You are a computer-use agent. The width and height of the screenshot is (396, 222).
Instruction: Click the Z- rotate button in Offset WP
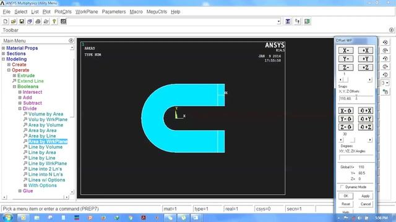tap(346, 127)
